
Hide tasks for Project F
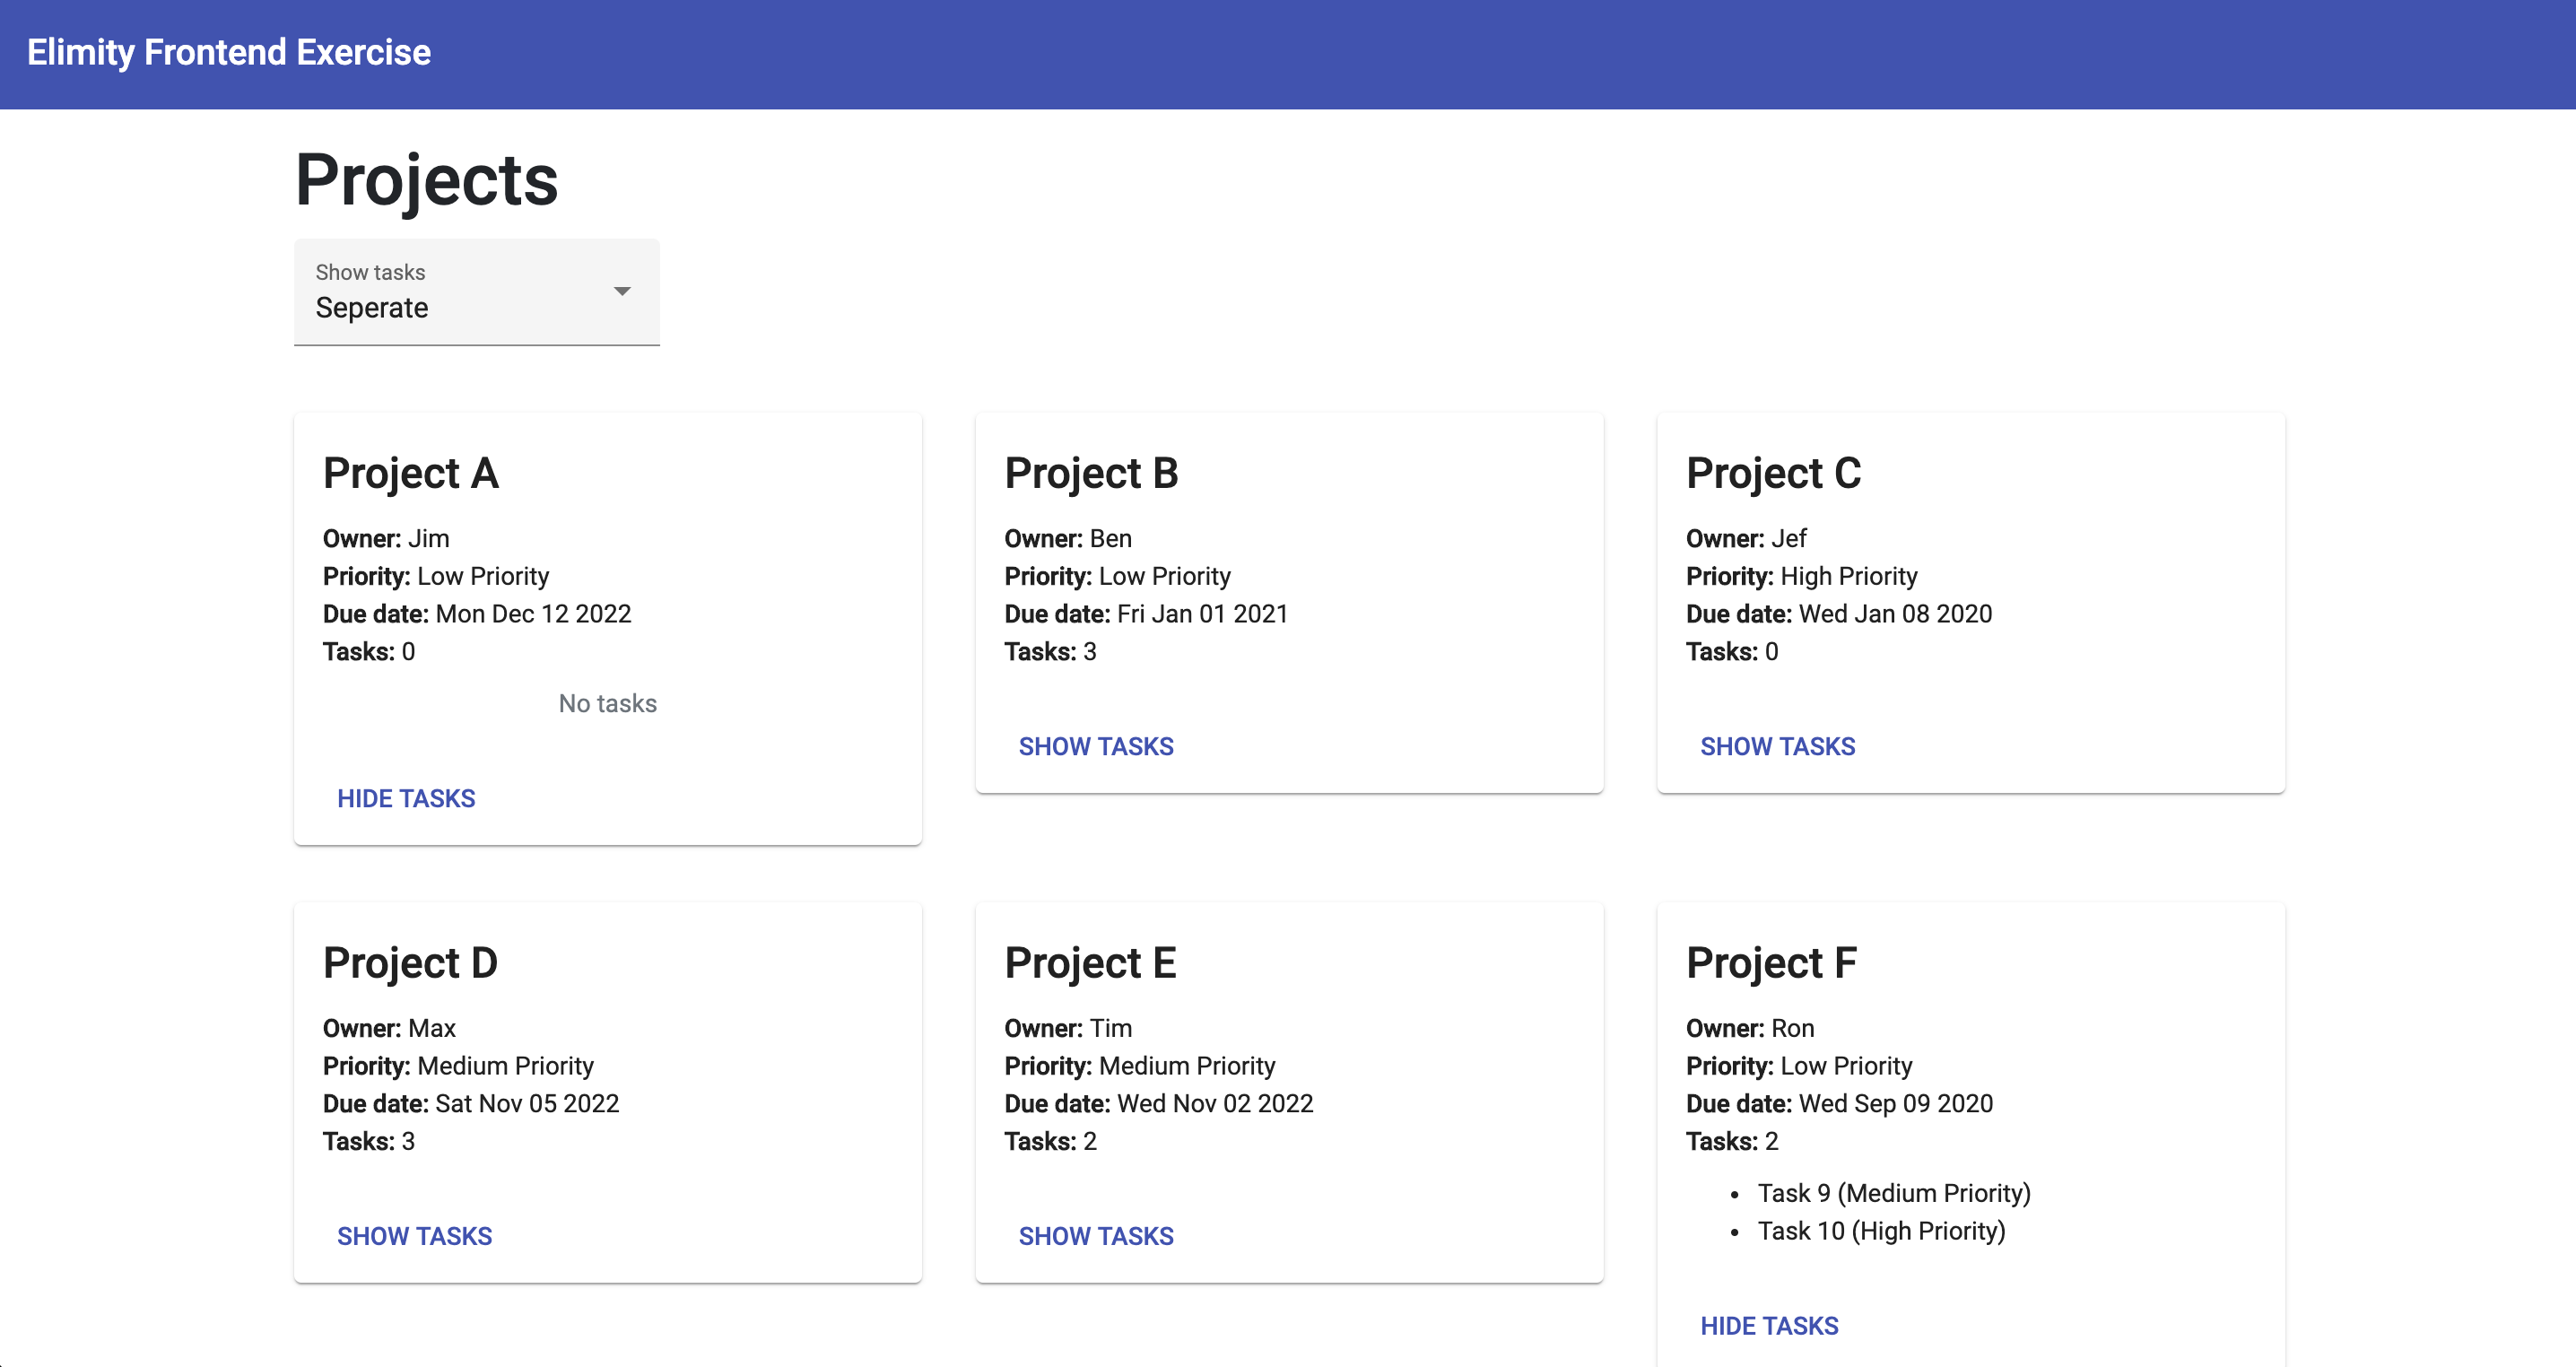click(1769, 1326)
